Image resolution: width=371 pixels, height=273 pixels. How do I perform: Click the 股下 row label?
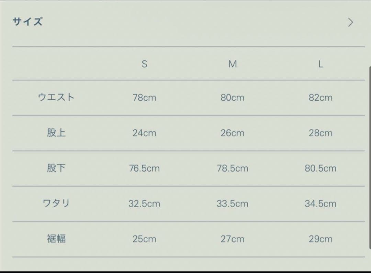(x=56, y=168)
